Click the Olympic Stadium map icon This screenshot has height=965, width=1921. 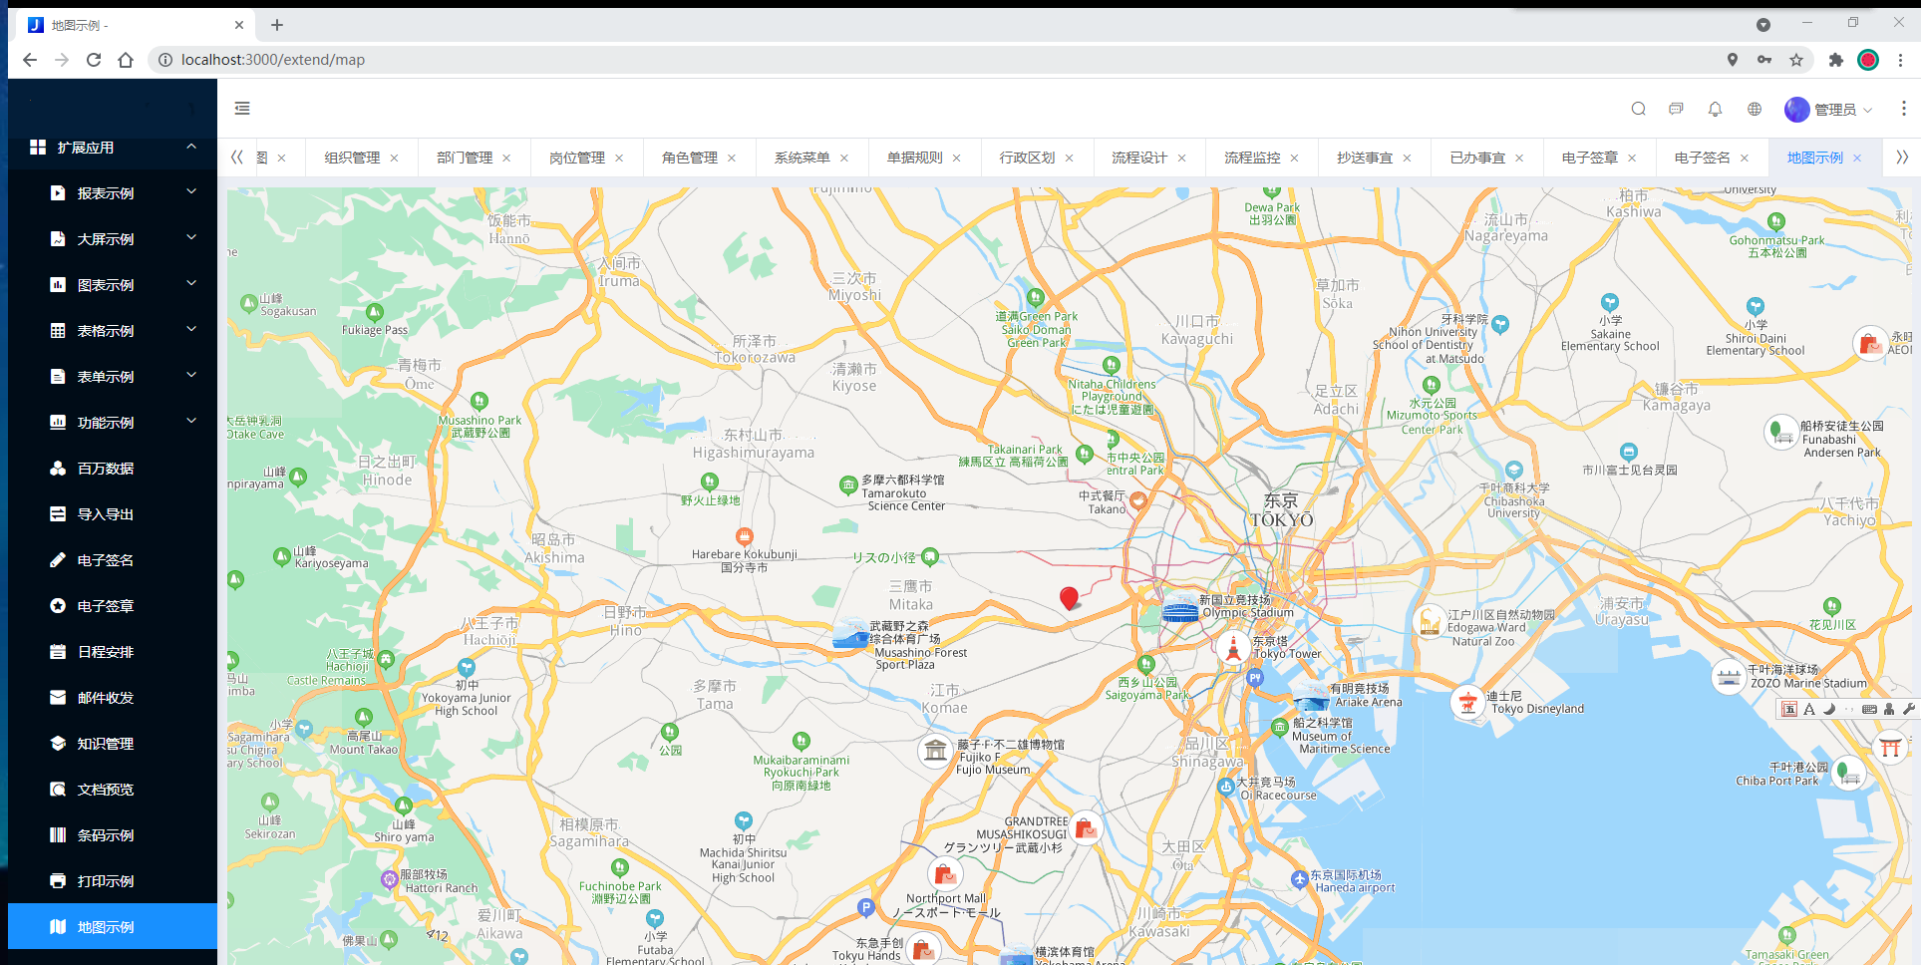1180,608
